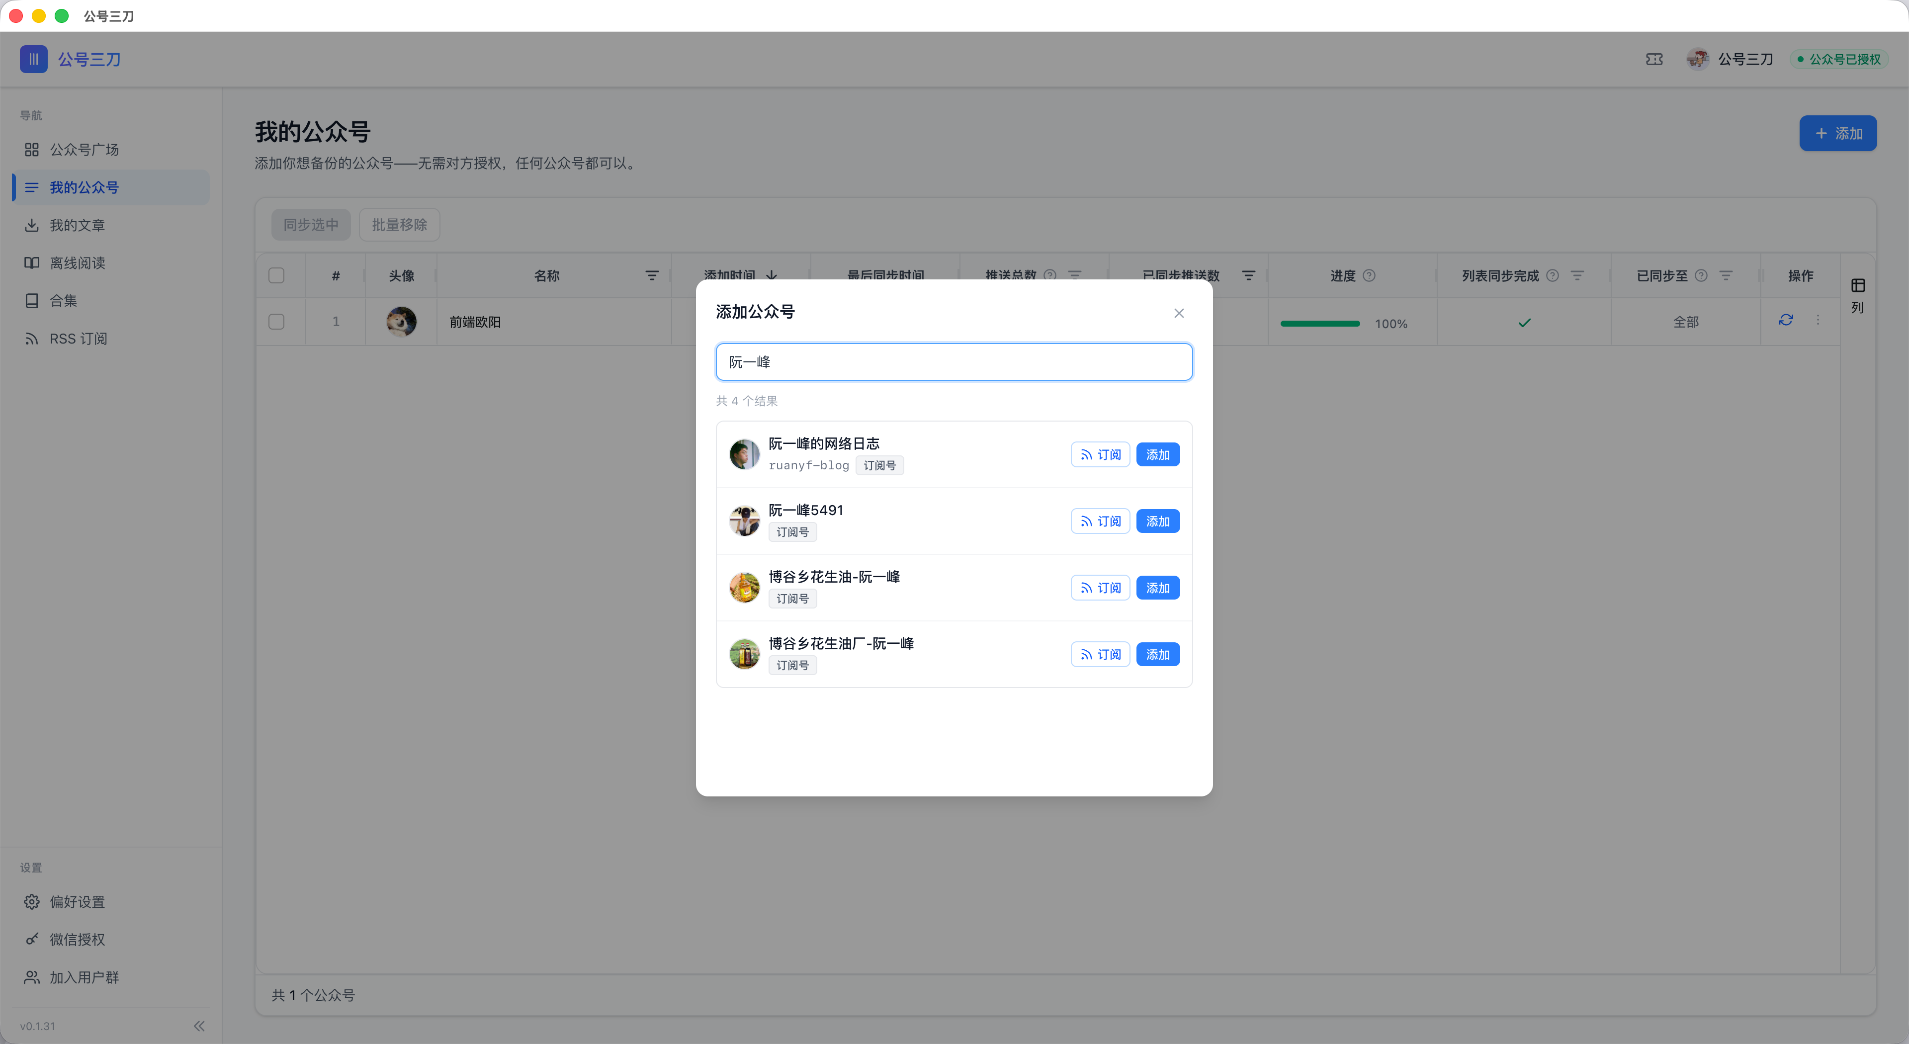Click the v0.1.31 version label
Screen dimensions: 1909x1044
point(38,1026)
